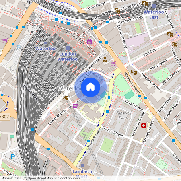Select the bus stop at Wootton Street junction

[x=107, y=22]
